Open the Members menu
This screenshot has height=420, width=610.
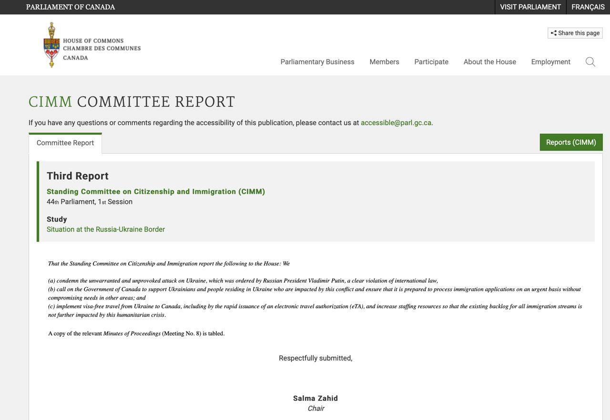[x=384, y=62]
